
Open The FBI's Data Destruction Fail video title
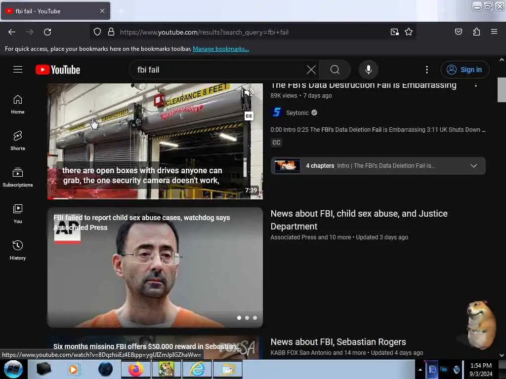(x=363, y=86)
